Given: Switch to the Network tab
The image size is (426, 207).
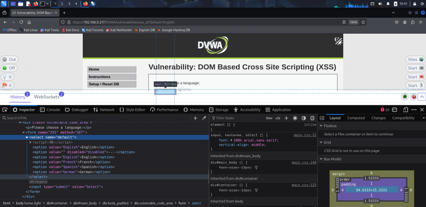Looking at the screenshot, I should coord(104,110).
